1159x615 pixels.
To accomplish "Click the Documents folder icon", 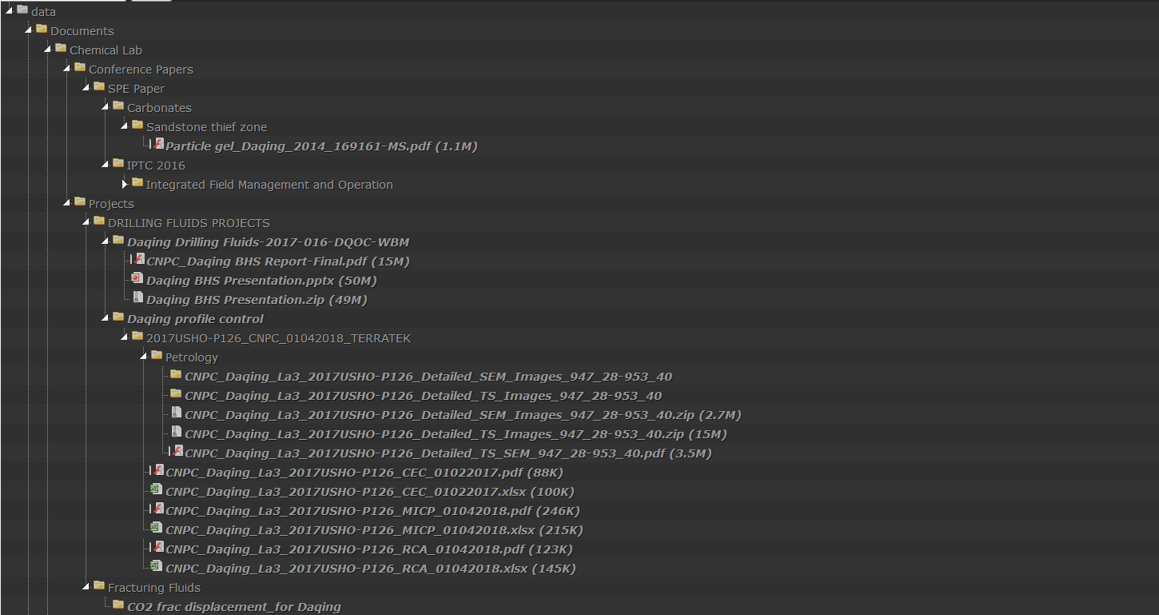I will click(x=42, y=29).
